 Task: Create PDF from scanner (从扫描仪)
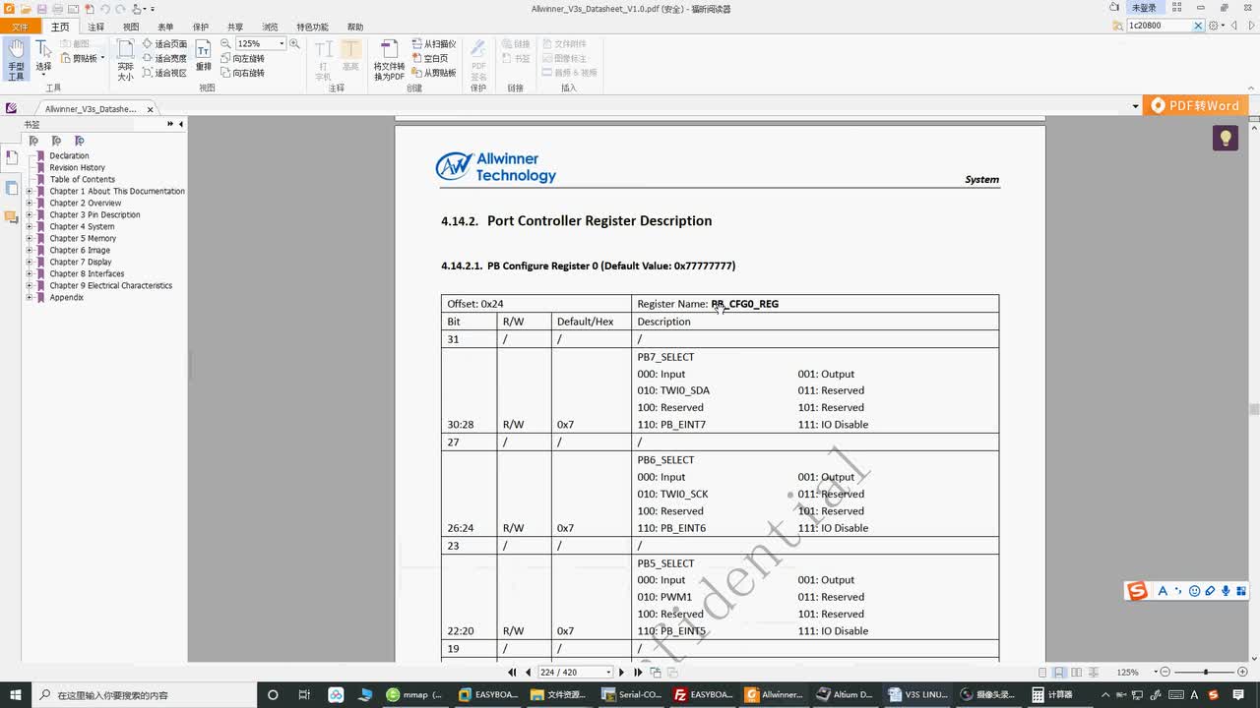pyautogui.click(x=433, y=44)
